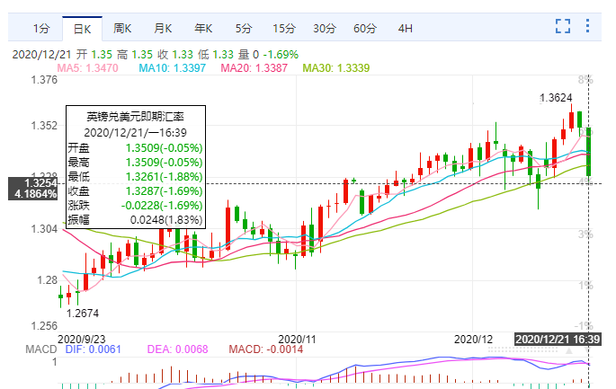Screen dimensions: 616x389
Task: Open the 月K monthly chart
Action: point(163,28)
